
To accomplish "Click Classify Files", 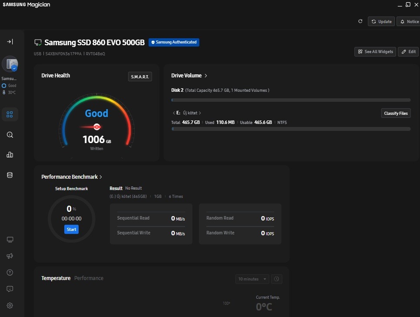I will click(396, 113).
